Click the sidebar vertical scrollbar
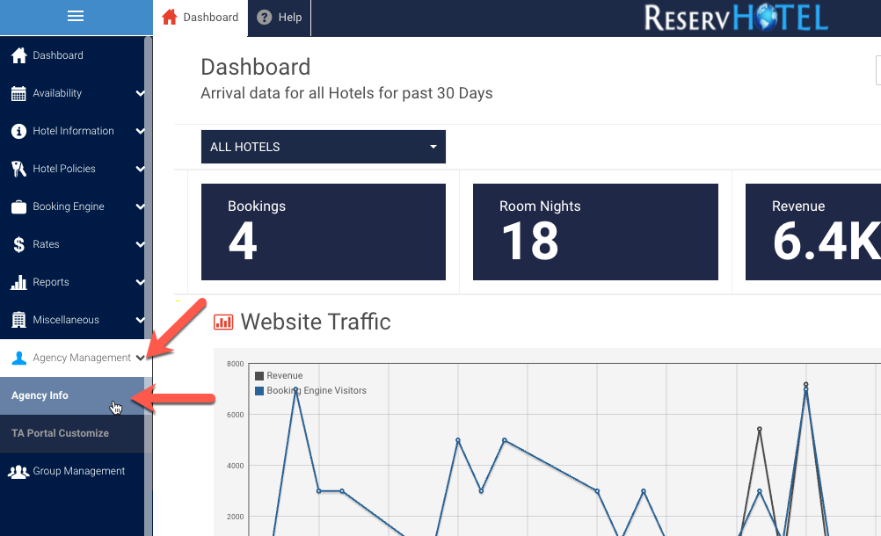 [x=149, y=286]
